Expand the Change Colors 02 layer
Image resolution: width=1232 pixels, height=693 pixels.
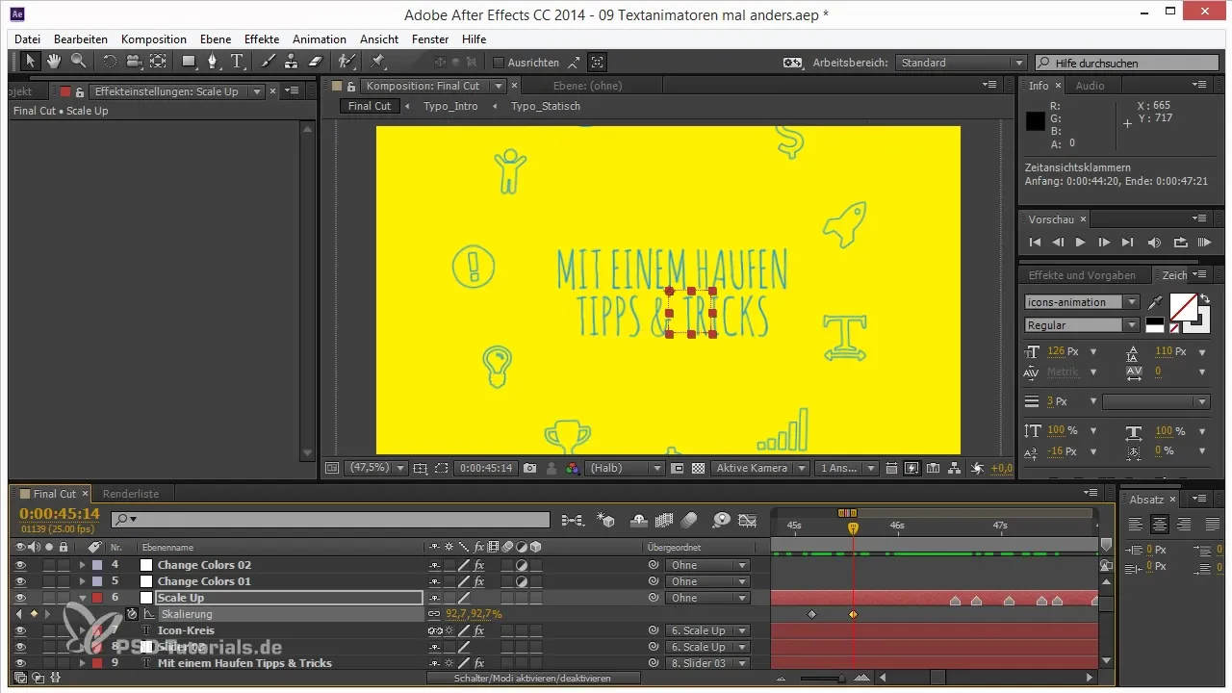pos(83,565)
